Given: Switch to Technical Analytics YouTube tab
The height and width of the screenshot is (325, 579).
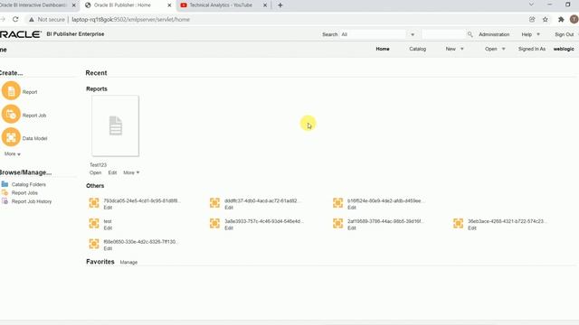Looking at the screenshot, I should (x=221, y=5).
